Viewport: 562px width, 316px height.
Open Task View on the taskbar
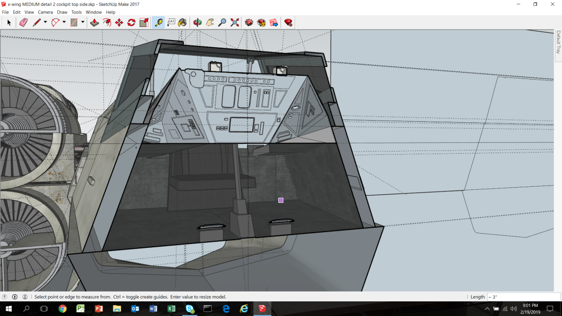click(x=44, y=308)
